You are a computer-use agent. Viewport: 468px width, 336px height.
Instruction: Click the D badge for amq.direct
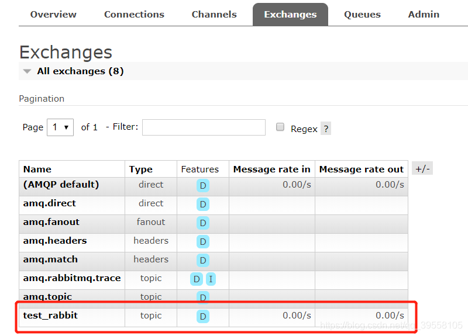(x=203, y=205)
